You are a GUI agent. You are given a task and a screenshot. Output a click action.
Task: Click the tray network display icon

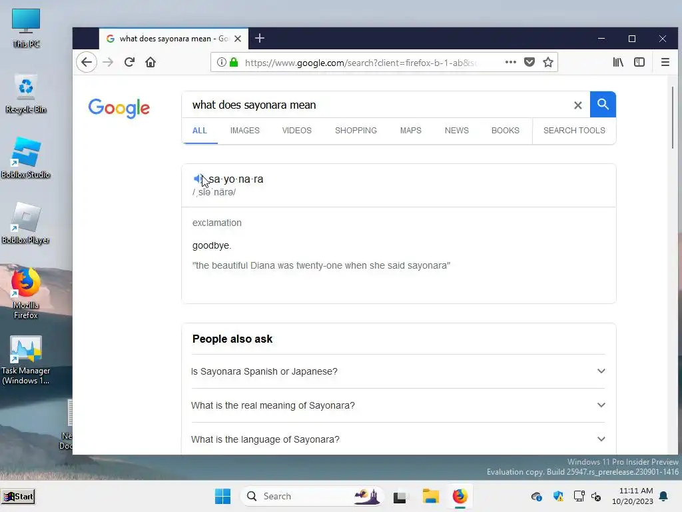(x=579, y=496)
